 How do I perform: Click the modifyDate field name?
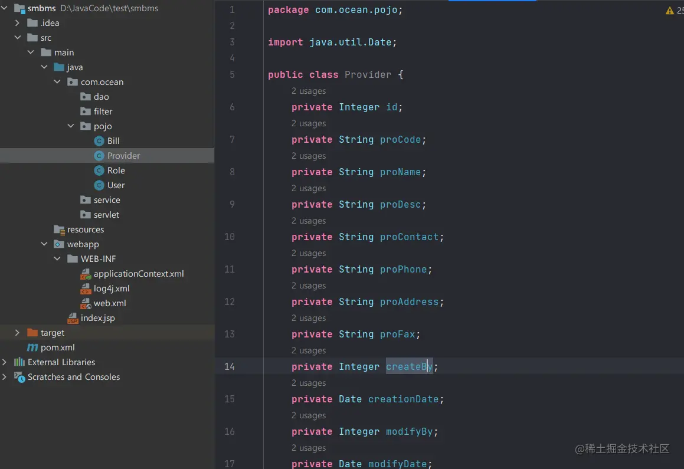pos(397,464)
